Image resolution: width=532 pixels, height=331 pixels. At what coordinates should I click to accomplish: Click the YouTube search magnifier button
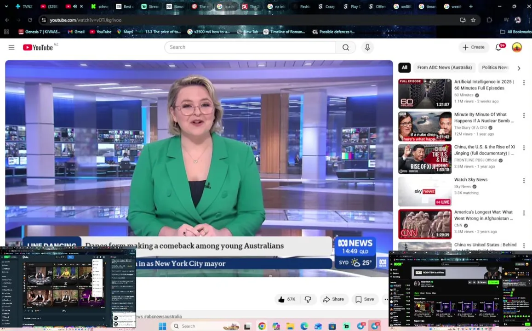tap(346, 47)
